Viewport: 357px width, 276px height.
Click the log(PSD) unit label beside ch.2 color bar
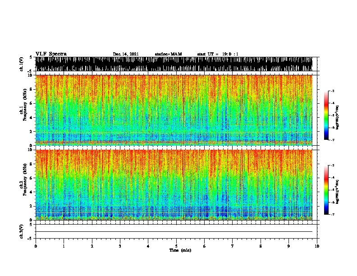338,192
